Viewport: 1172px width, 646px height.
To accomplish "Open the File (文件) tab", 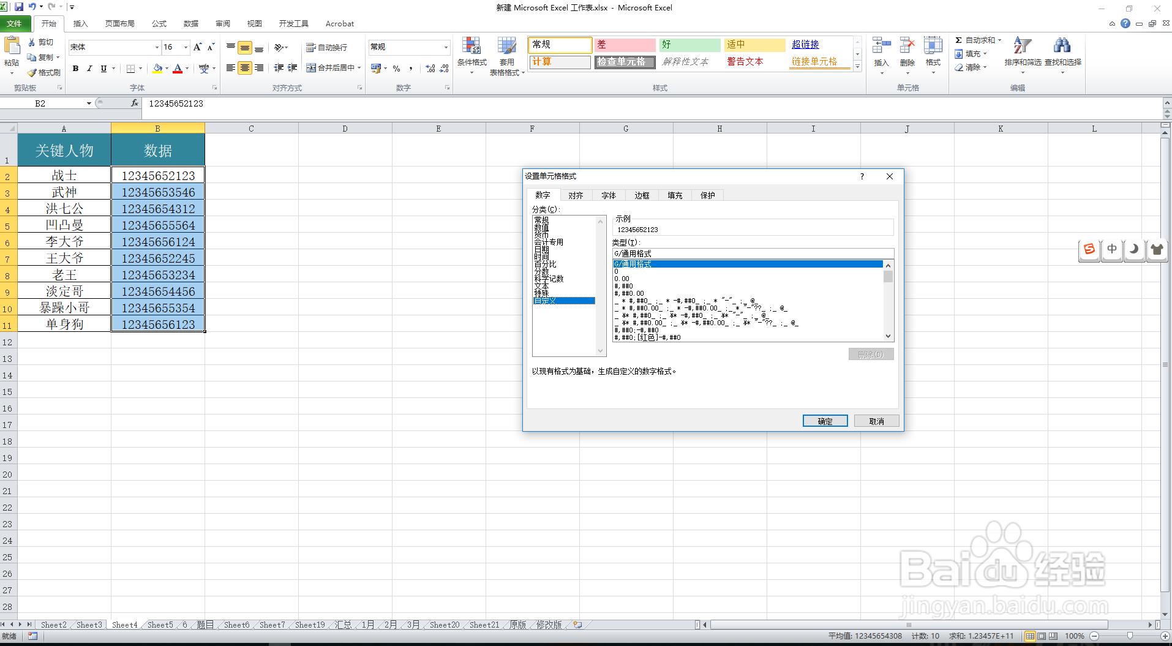I will coord(14,23).
